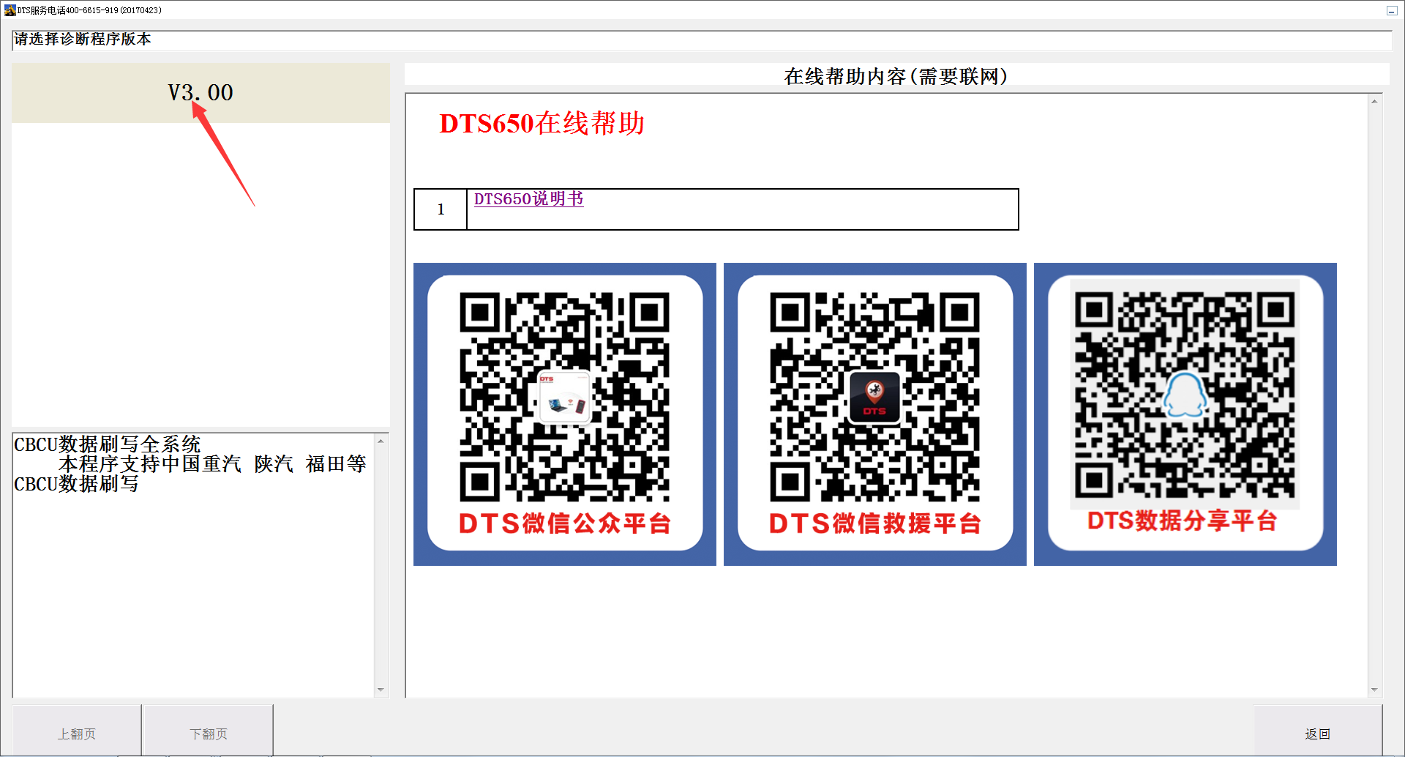Click the CBCU数据刷写全系统 description line
Image resolution: width=1405 pixels, height=757 pixels.
pos(108,444)
